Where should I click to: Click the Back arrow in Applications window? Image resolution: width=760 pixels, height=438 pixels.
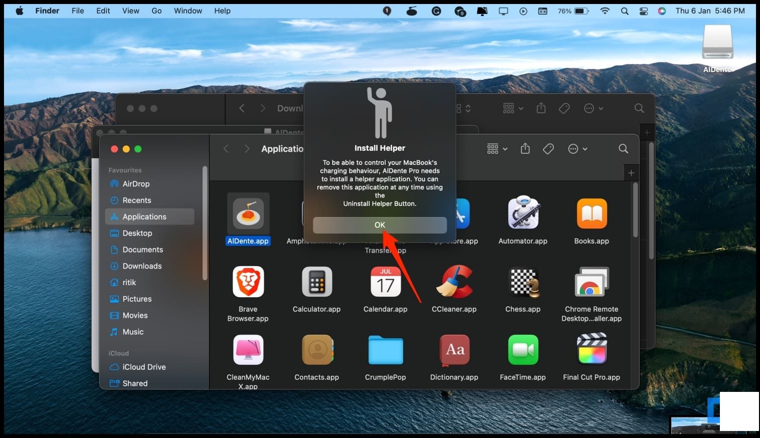pos(226,149)
